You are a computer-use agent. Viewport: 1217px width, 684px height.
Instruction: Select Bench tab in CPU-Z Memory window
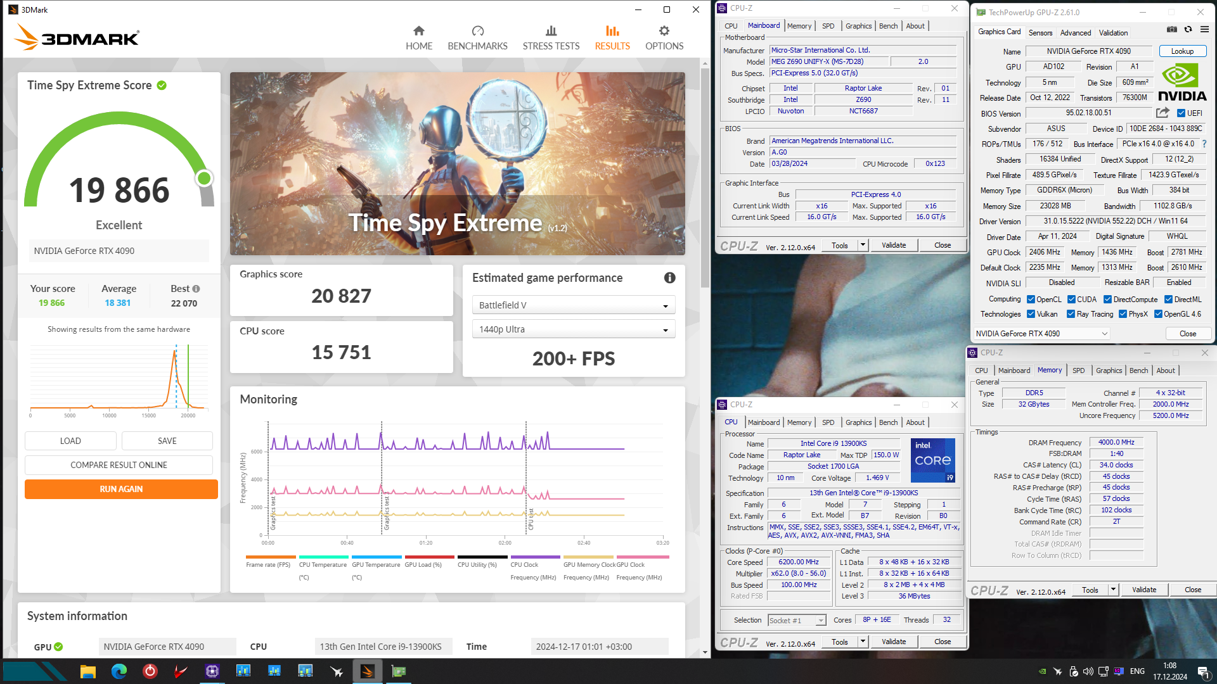[x=1138, y=370]
